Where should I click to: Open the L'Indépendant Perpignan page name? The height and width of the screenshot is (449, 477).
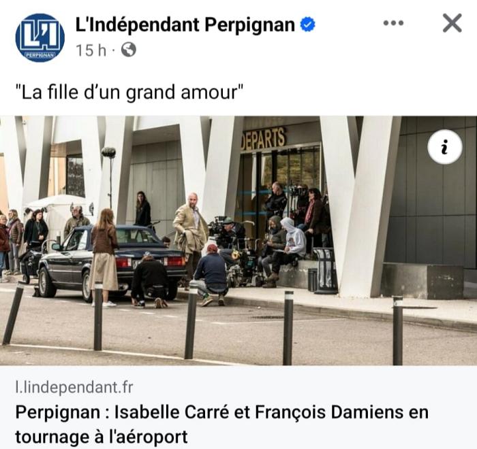185,24
